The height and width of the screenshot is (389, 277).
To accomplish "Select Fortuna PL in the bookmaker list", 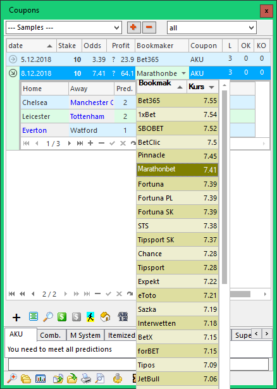I will (177, 198).
